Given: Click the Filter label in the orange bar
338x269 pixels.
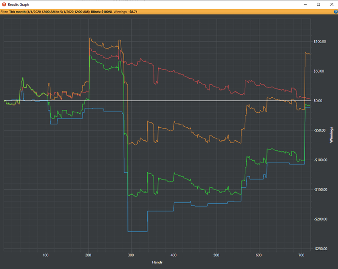Looking at the screenshot, I should coord(4,12).
